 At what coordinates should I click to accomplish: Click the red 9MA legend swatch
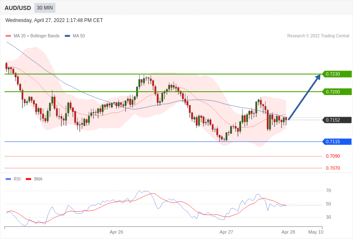(28, 179)
